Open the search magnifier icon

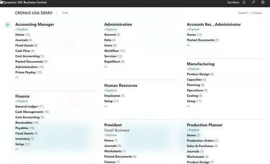point(253,2)
